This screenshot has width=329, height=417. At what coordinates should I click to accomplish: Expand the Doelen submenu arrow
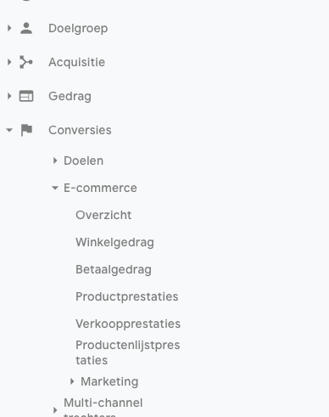coord(55,161)
